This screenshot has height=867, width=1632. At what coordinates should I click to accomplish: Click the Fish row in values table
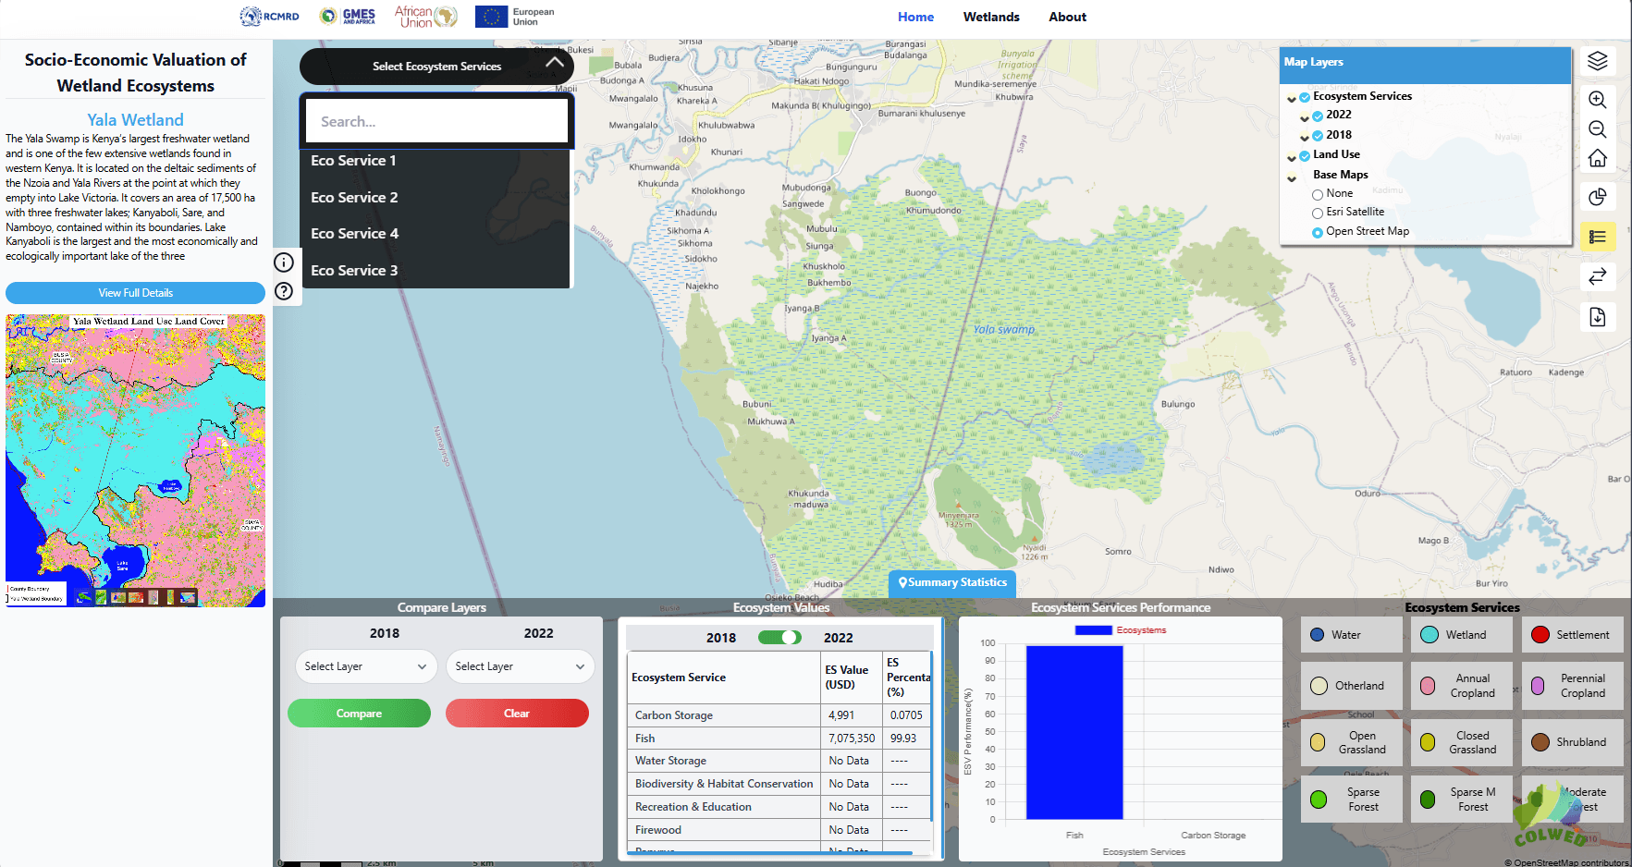click(779, 739)
